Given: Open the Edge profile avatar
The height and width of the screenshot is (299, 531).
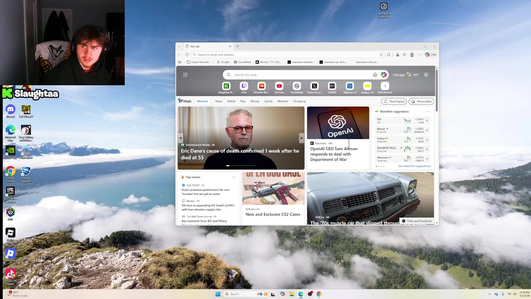Looking at the screenshot, I should coord(412,54).
